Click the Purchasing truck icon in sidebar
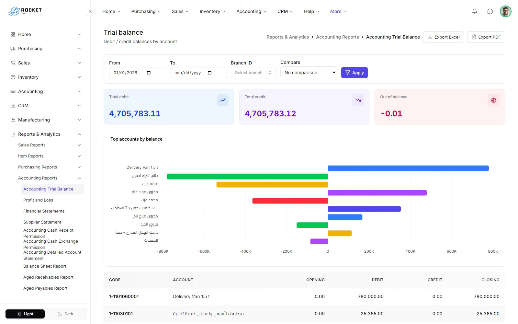The width and height of the screenshot is (518, 324). [x=13, y=49]
